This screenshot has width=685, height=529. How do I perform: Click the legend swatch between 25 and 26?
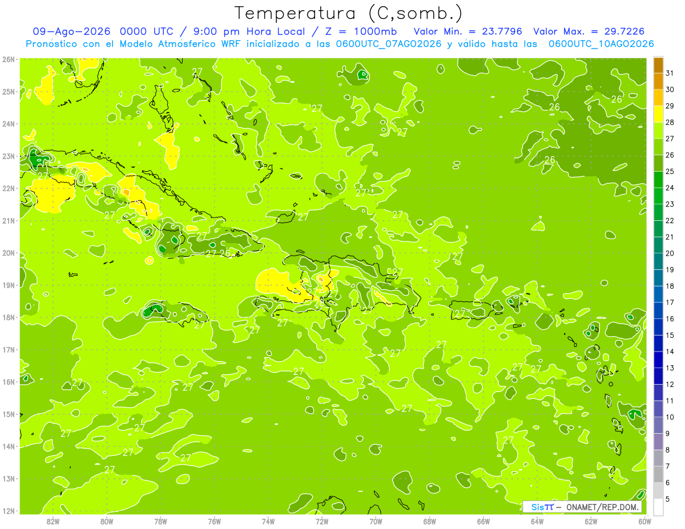click(658, 163)
